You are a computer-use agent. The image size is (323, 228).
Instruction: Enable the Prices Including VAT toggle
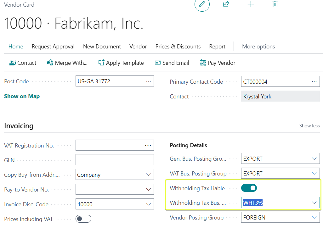(x=83, y=219)
